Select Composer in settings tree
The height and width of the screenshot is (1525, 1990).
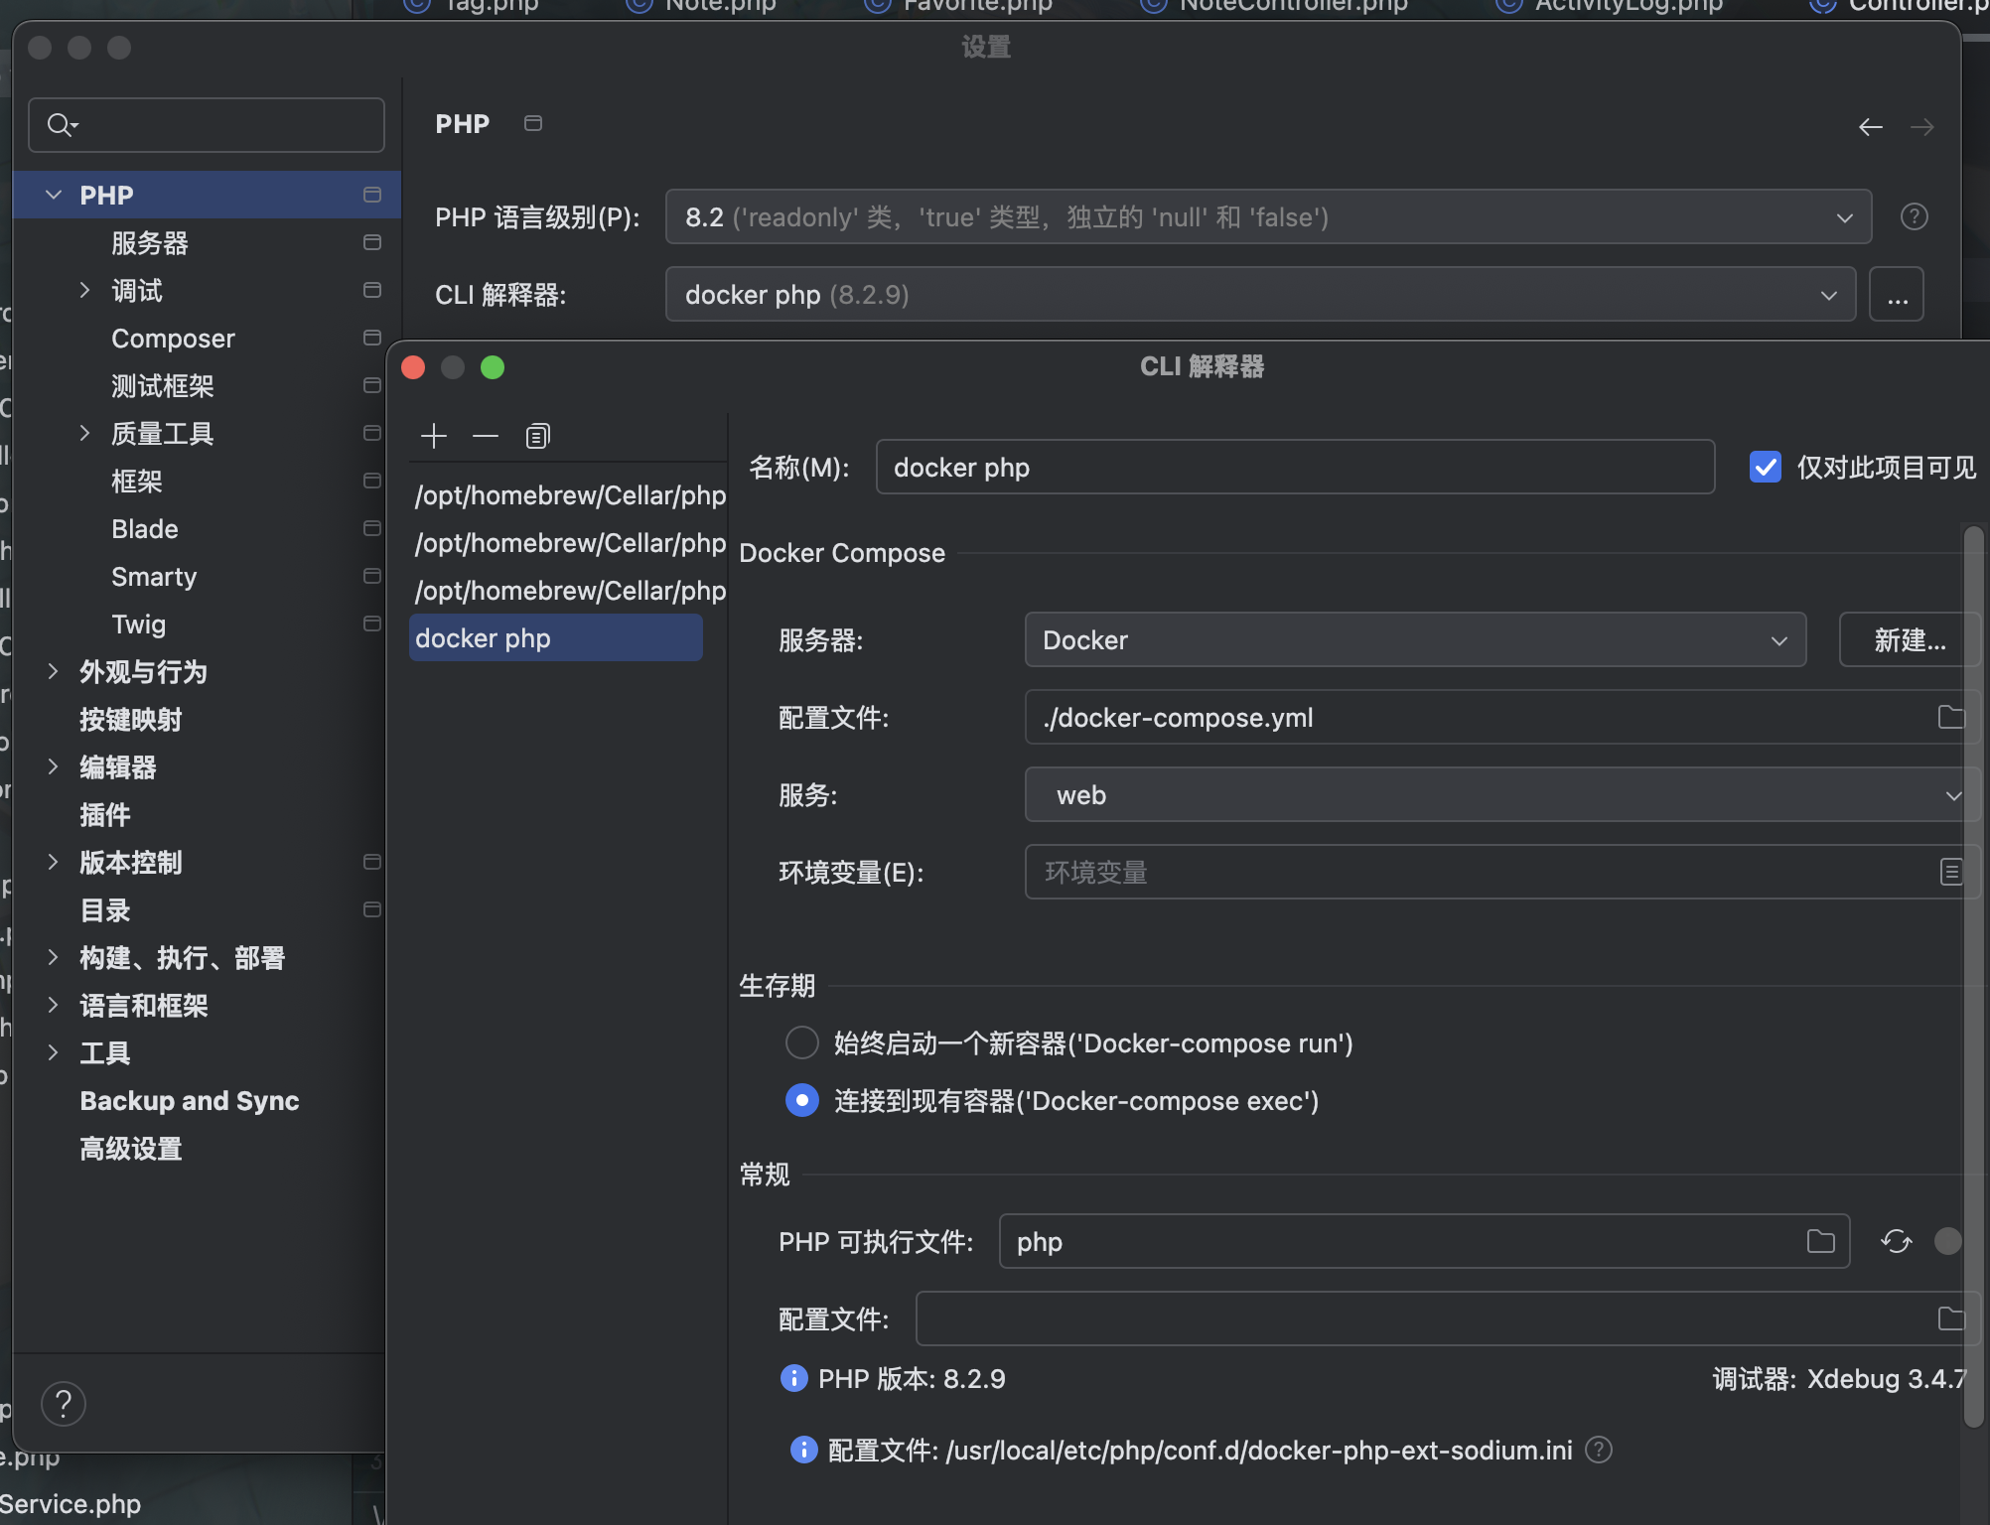(173, 339)
